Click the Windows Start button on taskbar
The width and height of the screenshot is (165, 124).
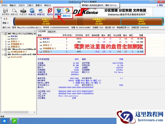coord(4,121)
